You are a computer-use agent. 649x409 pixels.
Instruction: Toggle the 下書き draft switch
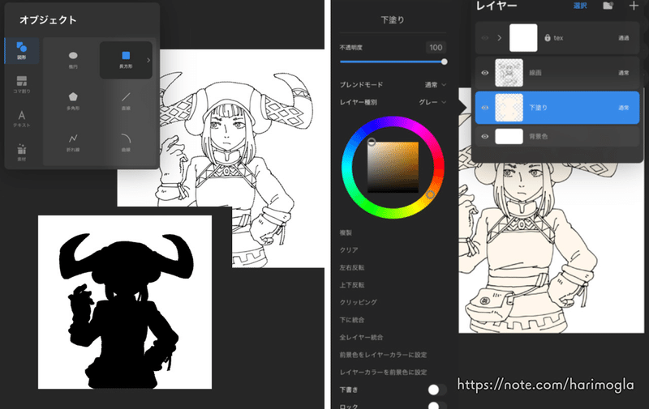pos(437,390)
